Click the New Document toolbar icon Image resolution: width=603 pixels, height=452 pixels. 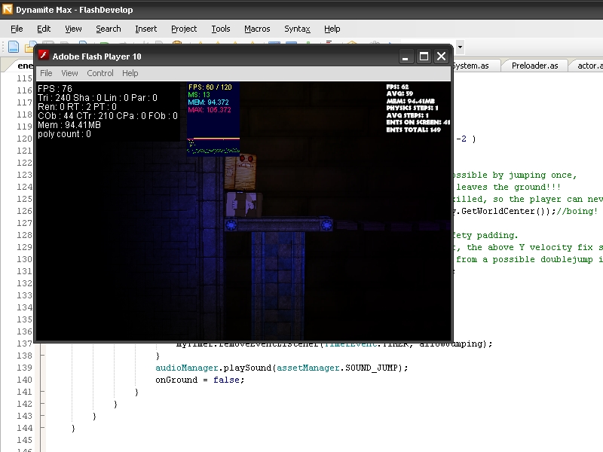point(13,47)
